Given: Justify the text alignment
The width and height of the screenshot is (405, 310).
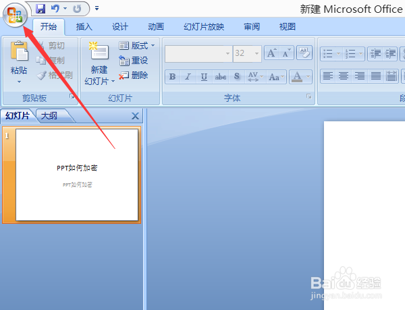Looking at the screenshot, I should (x=375, y=76).
